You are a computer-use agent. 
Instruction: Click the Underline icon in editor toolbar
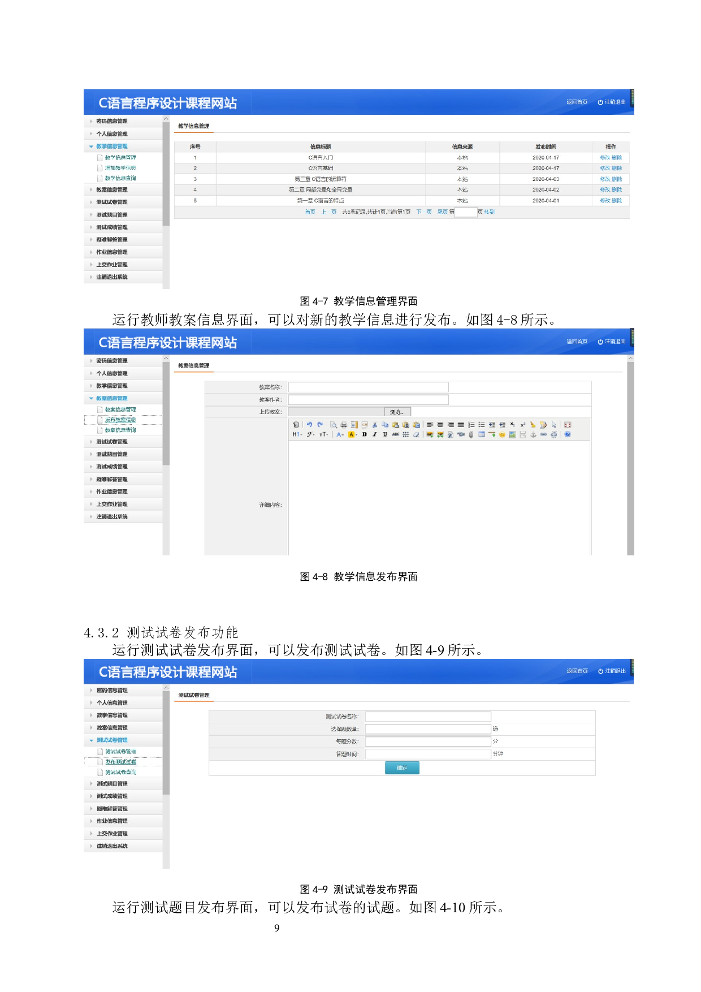click(385, 435)
